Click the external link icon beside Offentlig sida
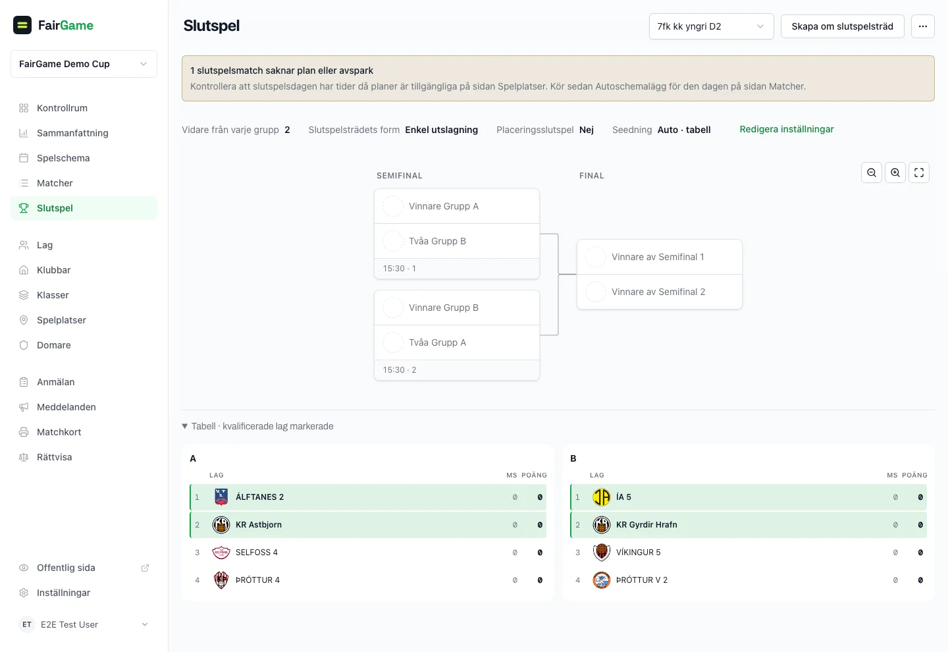The height and width of the screenshot is (652, 948). (x=145, y=568)
